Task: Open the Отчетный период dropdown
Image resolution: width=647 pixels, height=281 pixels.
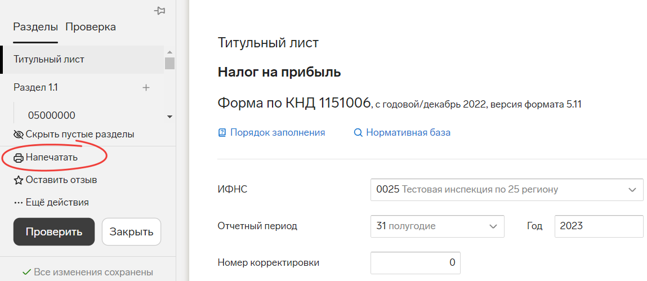Action: click(438, 226)
